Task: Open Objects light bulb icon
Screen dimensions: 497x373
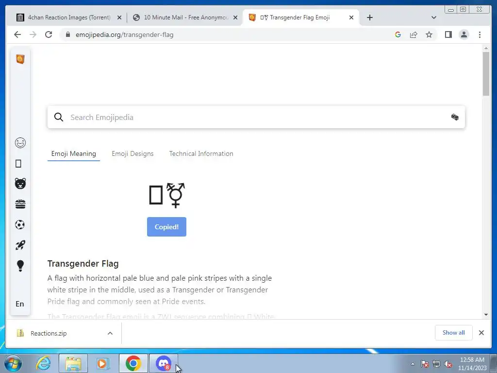Action: (20, 266)
